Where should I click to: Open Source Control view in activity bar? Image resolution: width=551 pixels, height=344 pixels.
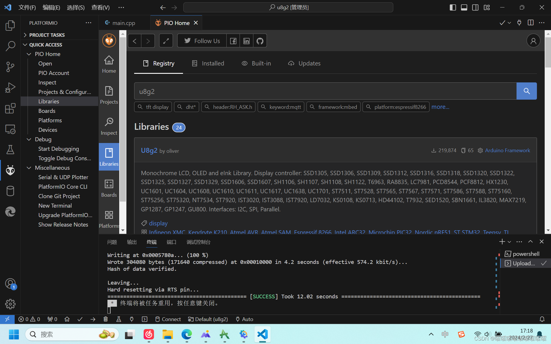(x=10, y=67)
